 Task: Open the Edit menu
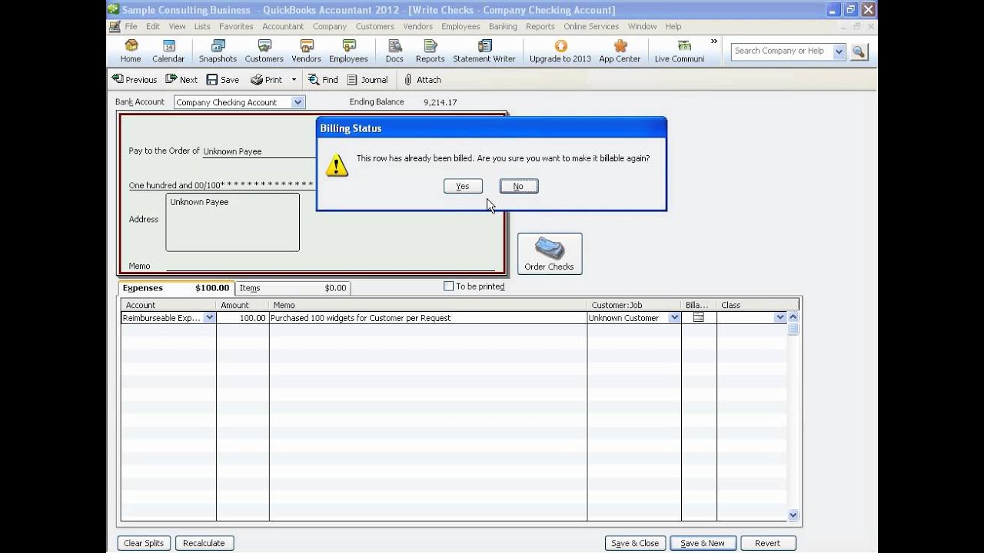click(x=153, y=26)
